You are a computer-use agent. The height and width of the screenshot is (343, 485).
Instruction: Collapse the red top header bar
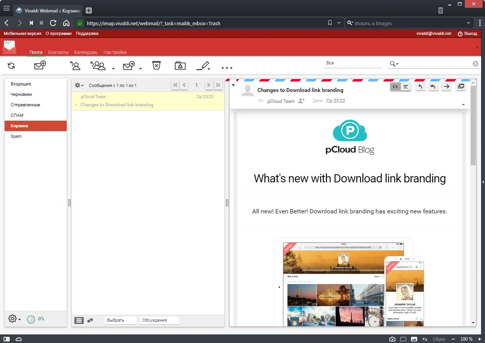(x=477, y=47)
